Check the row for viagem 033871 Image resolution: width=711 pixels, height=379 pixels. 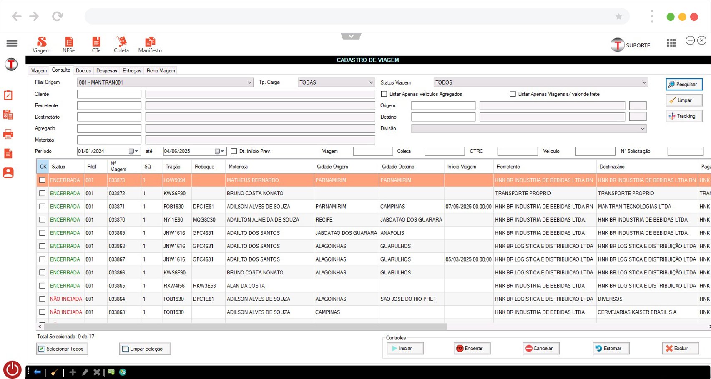42,207
